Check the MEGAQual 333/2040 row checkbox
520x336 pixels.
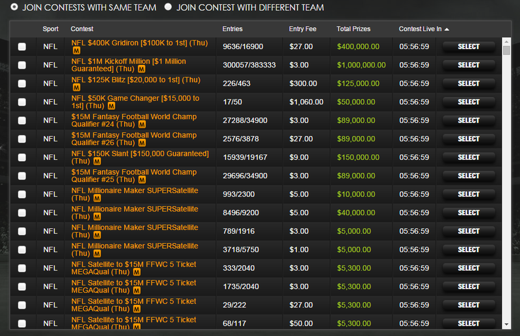[22, 268]
